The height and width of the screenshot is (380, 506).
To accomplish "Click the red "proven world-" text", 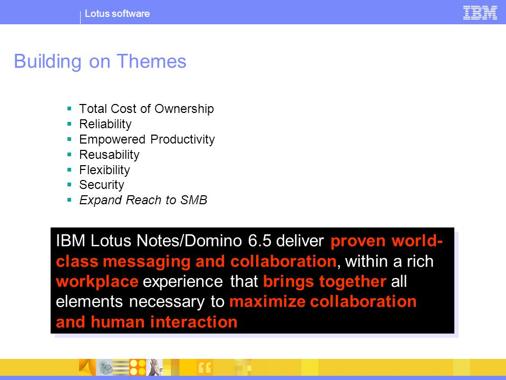I will (386, 241).
